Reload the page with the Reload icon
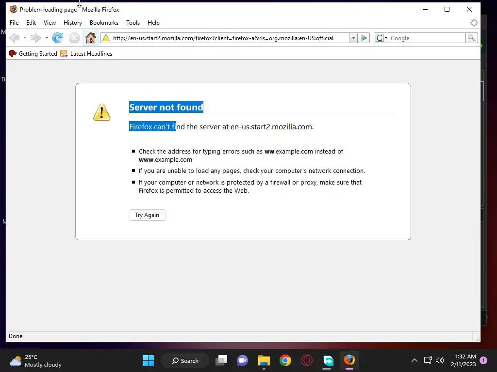 coord(58,38)
